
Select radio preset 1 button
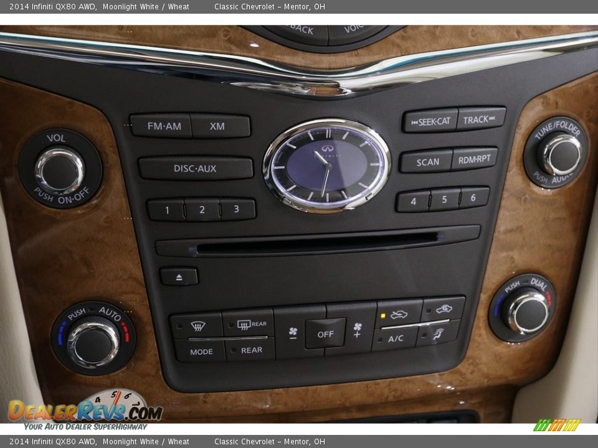point(167,210)
